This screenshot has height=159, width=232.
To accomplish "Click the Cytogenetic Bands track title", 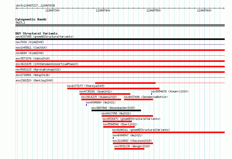I will (x=31, y=19).
